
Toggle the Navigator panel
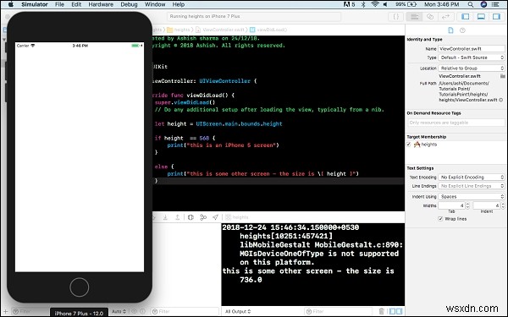(x=465, y=17)
